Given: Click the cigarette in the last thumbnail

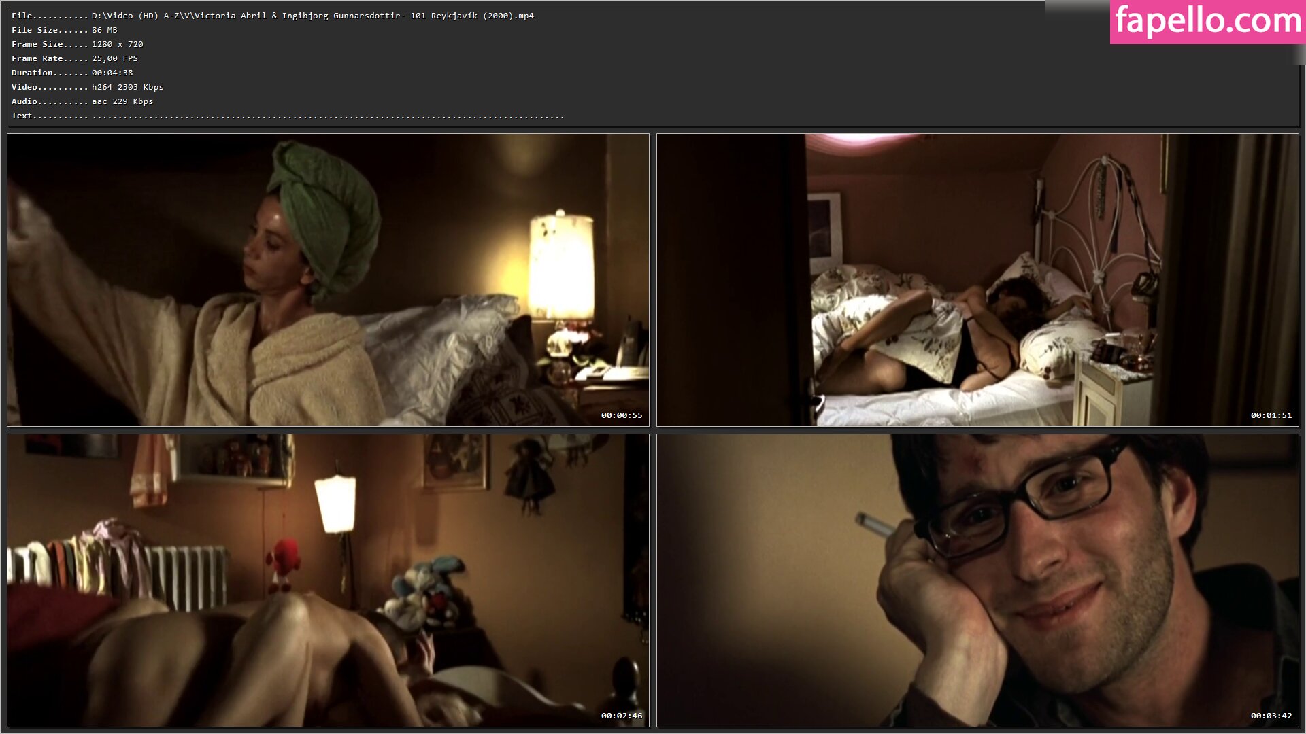Looking at the screenshot, I should point(875,525).
